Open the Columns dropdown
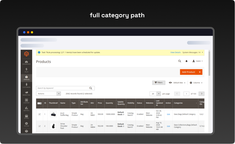Viewport: 235px width, 144px height. pyautogui.click(x=196, y=83)
